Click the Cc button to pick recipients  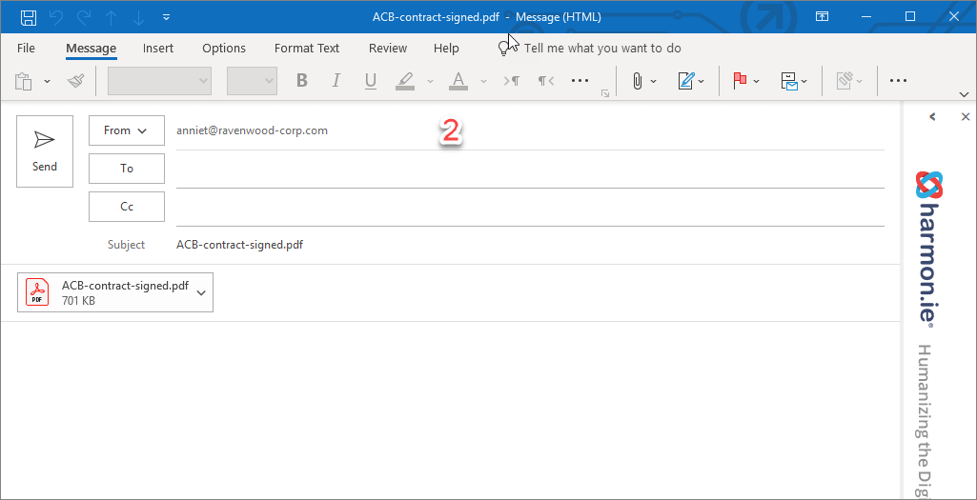click(x=127, y=207)
